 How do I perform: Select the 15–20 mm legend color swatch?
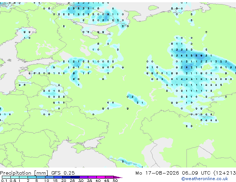[58, 177]
